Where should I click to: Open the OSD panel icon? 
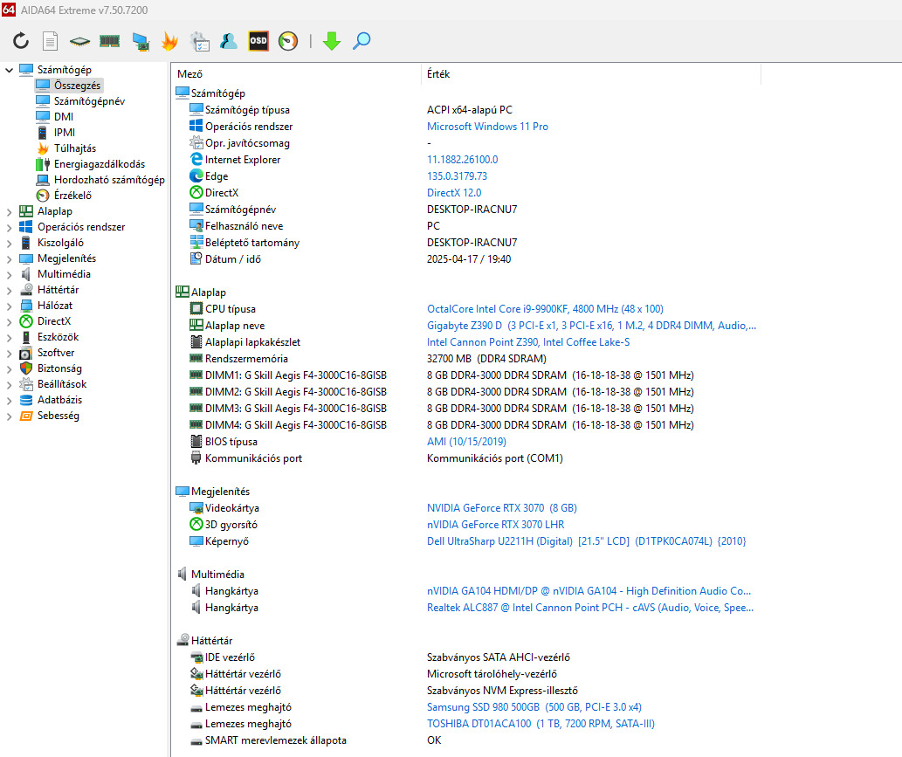(258, 41)
